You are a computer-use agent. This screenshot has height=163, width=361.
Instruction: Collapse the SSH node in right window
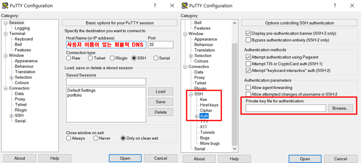(x=191, y=94)
